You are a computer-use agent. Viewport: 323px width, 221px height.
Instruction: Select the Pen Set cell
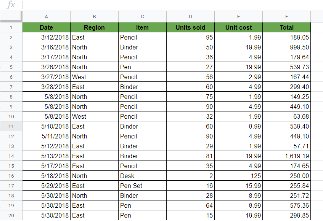click(142, 186)
